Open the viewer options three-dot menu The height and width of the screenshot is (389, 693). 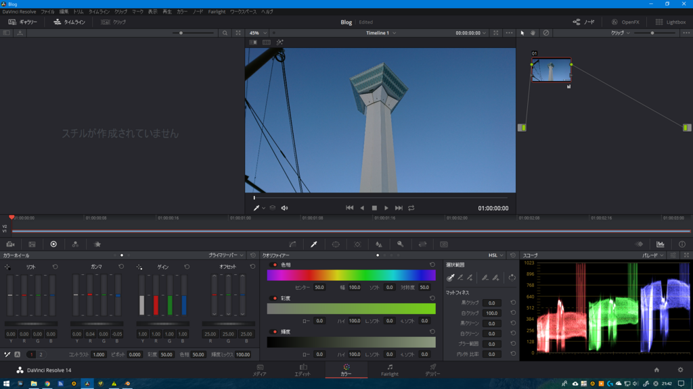509,33
